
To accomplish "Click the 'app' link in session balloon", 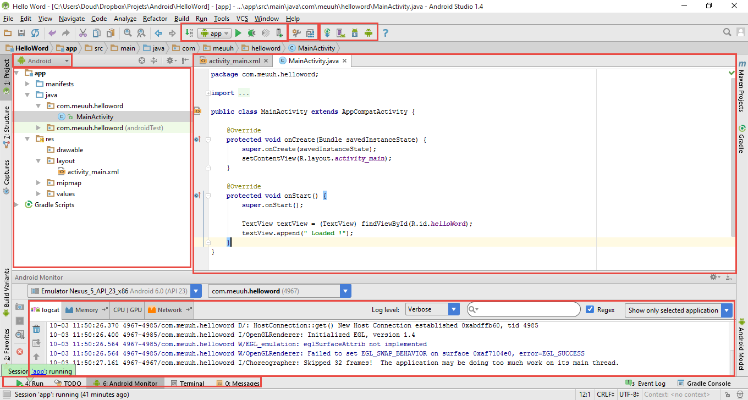I will [x=38, y=371].
